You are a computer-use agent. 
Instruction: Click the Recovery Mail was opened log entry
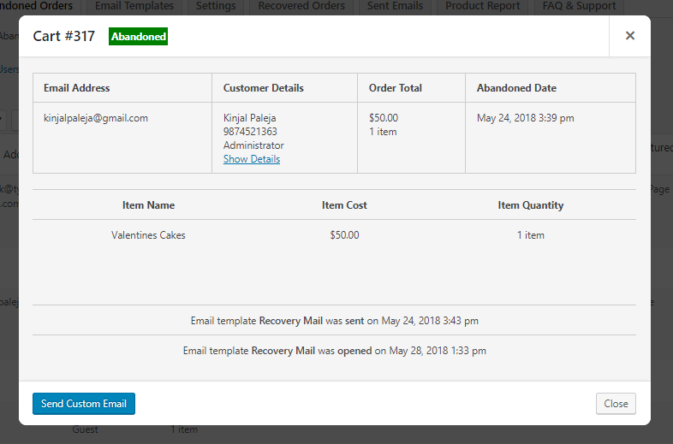[334, 351]
